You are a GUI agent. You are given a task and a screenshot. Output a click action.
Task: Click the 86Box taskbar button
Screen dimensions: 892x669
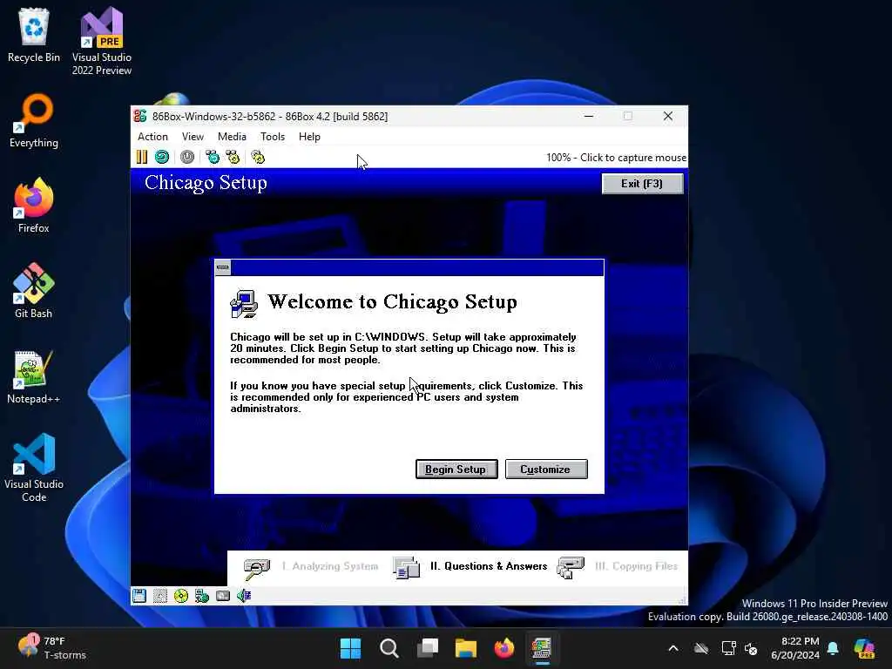[542, 648]
